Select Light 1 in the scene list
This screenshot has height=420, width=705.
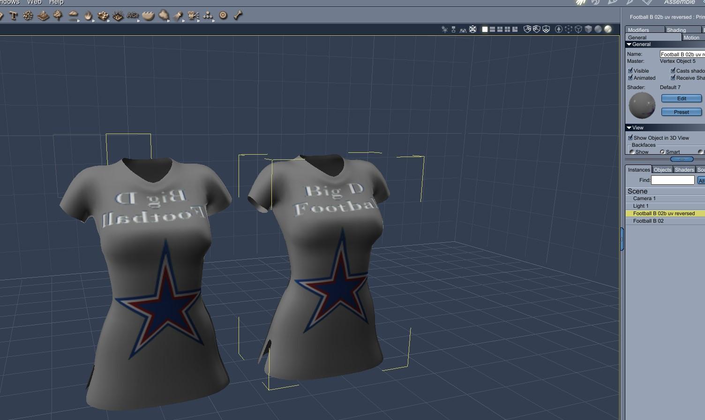pyautogui.click(x=665, y=206)
